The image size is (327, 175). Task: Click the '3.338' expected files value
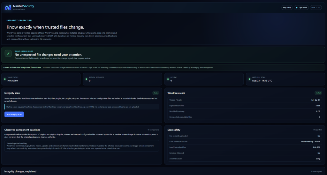coord(318,105)
